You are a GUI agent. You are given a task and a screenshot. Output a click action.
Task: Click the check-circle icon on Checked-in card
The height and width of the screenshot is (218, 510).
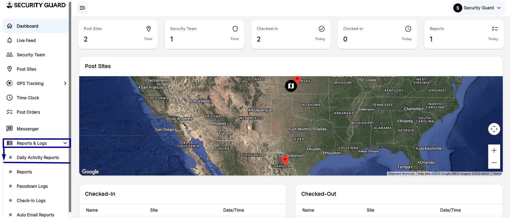(x=322, y=29)
